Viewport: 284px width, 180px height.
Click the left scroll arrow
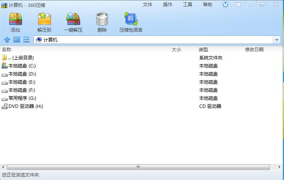(x=3, y=167)
